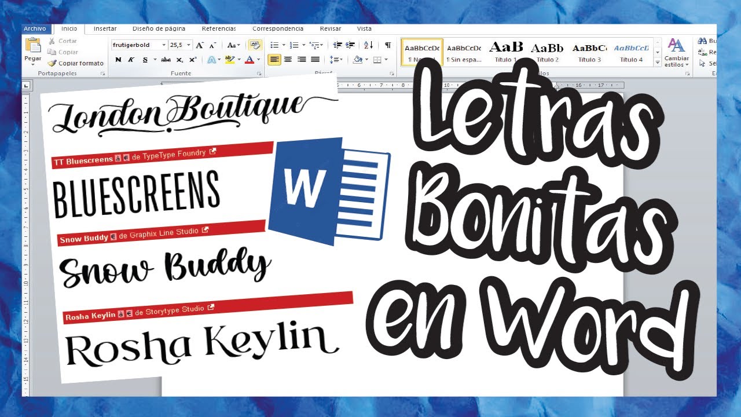Expand the borders dropdown arrow

tap(387, 60)
